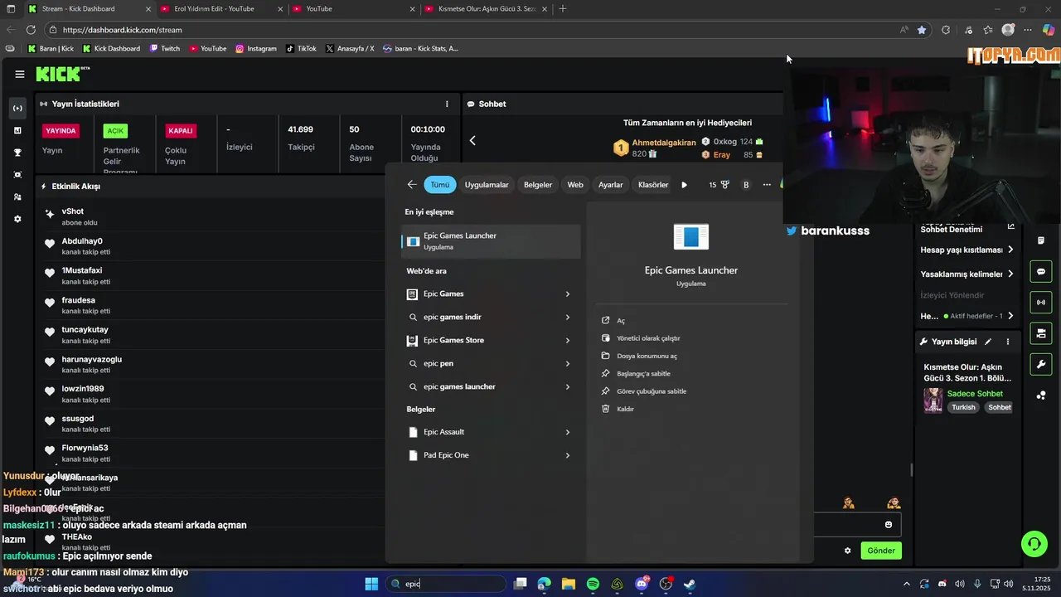The width and height of the screenshot is (1061, 597).
Task: Select the Tümü search filter tab
Action: (439, 185)
